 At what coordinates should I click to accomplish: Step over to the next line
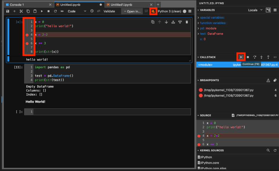click(x=255, y=57)
